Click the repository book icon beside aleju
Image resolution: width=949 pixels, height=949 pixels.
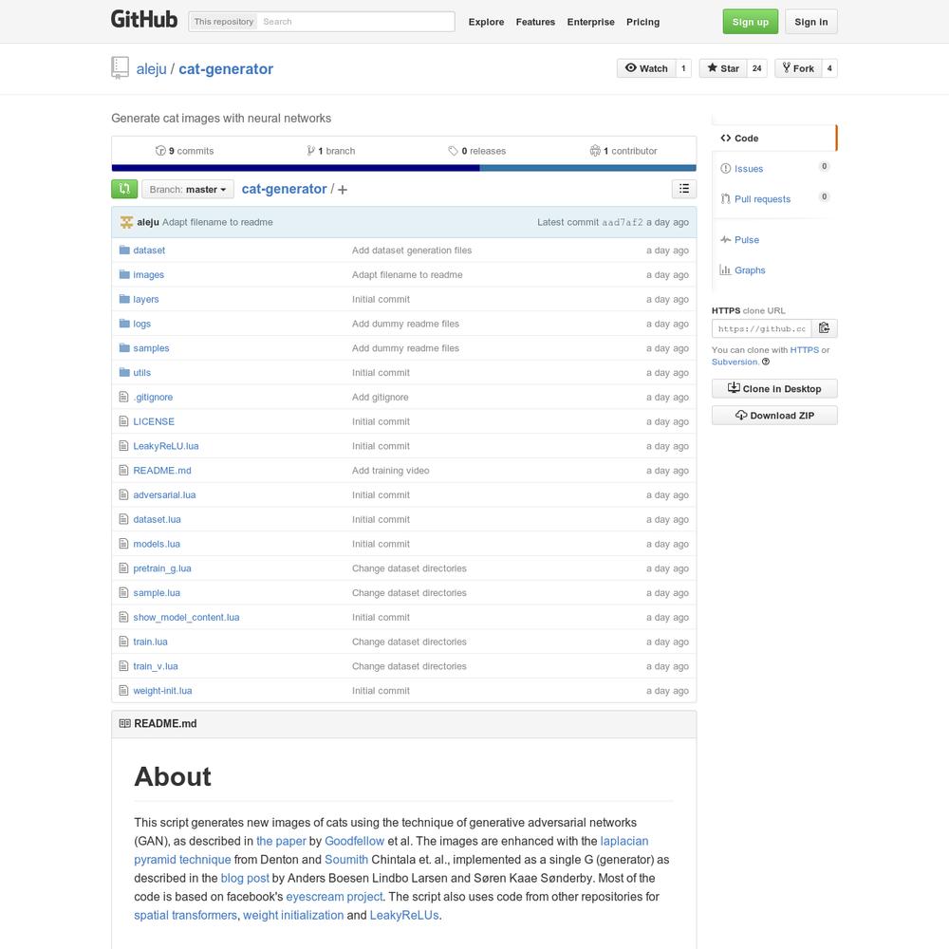[120, 67]
